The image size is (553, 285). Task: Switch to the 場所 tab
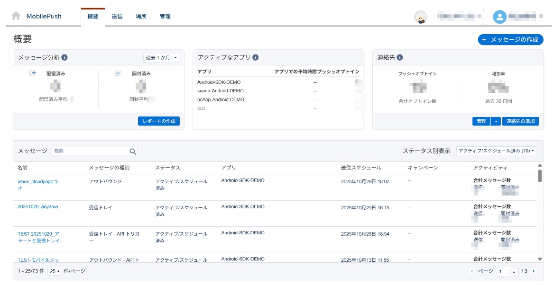point(141,17)
